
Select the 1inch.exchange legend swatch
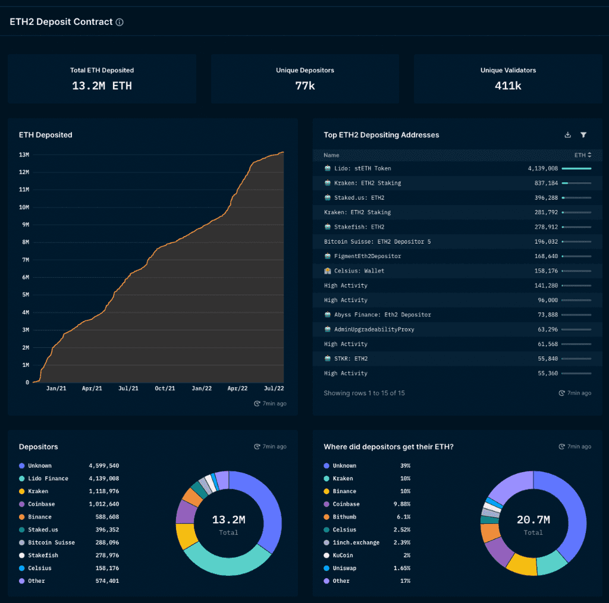pos(327,542)
